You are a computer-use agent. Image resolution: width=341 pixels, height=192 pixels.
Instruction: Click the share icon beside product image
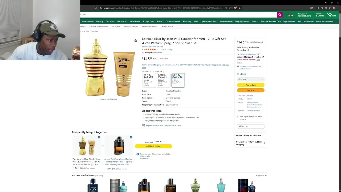[x=136, y=40]
